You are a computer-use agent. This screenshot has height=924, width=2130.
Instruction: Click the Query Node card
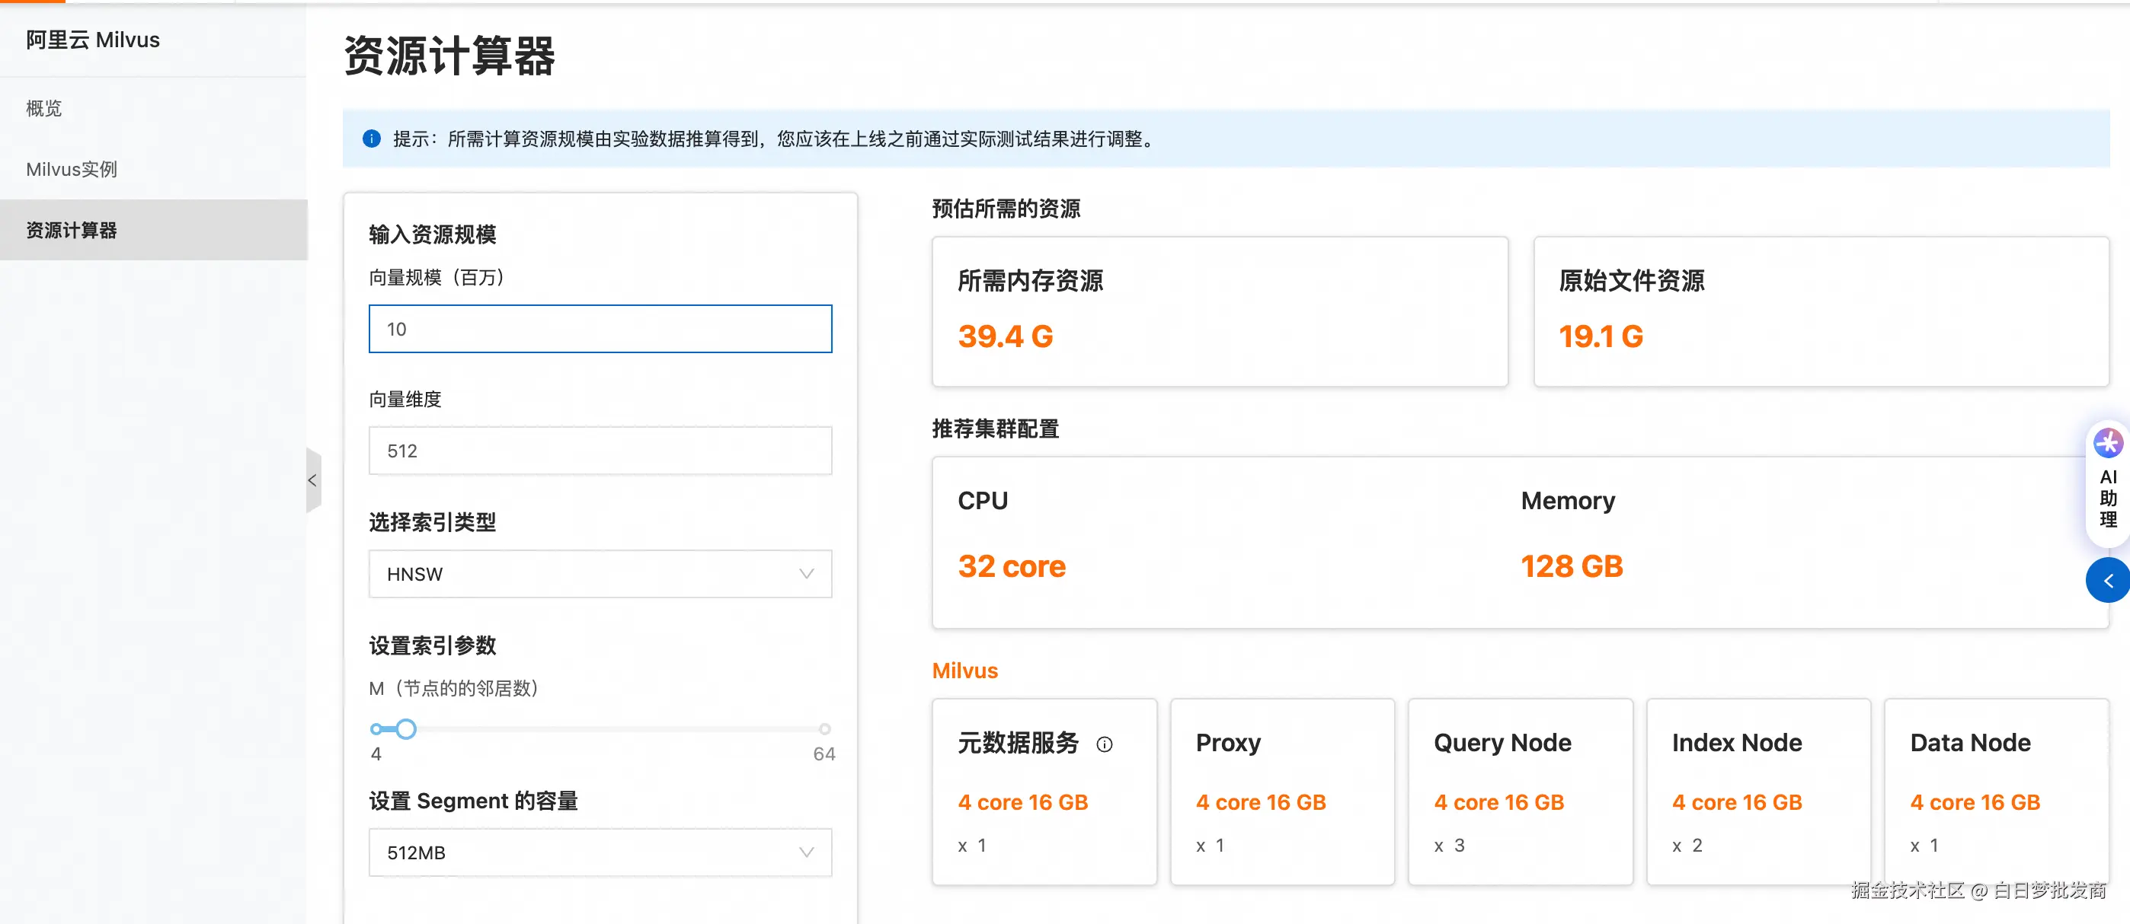(1520, 792)
